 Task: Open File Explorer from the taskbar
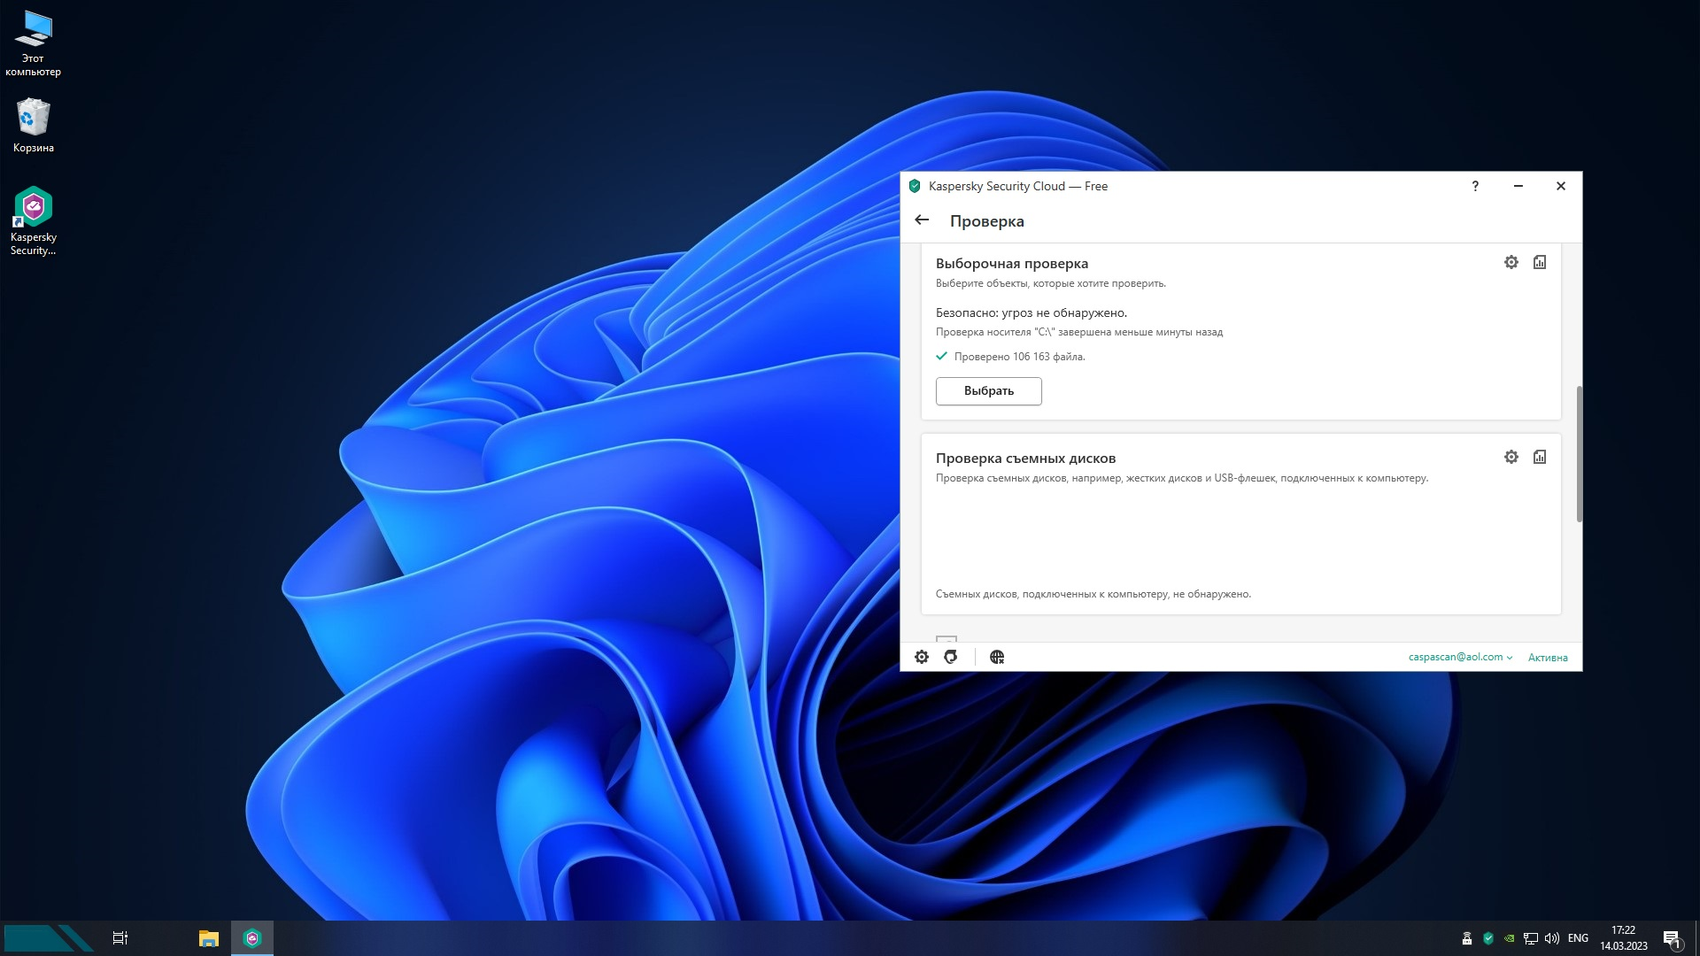pyautogui.click(x=209, y=938)
